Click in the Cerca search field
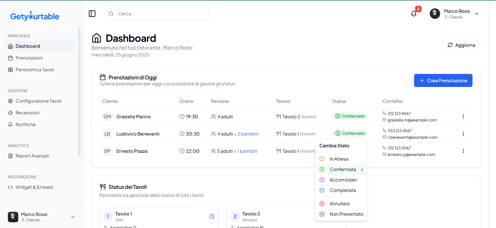The height and width of the screenshot is (228, 496). tap(157, 14)
